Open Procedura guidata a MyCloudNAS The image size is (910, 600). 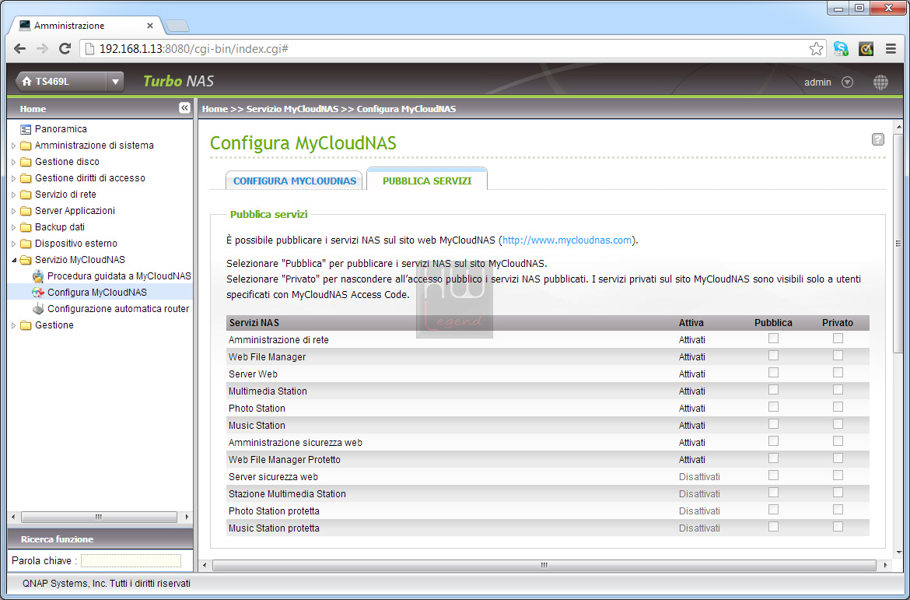pyautogui.click(x=119, y=276)
